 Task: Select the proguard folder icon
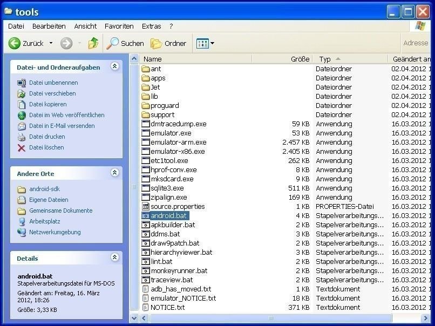click(x=146, y=105)
